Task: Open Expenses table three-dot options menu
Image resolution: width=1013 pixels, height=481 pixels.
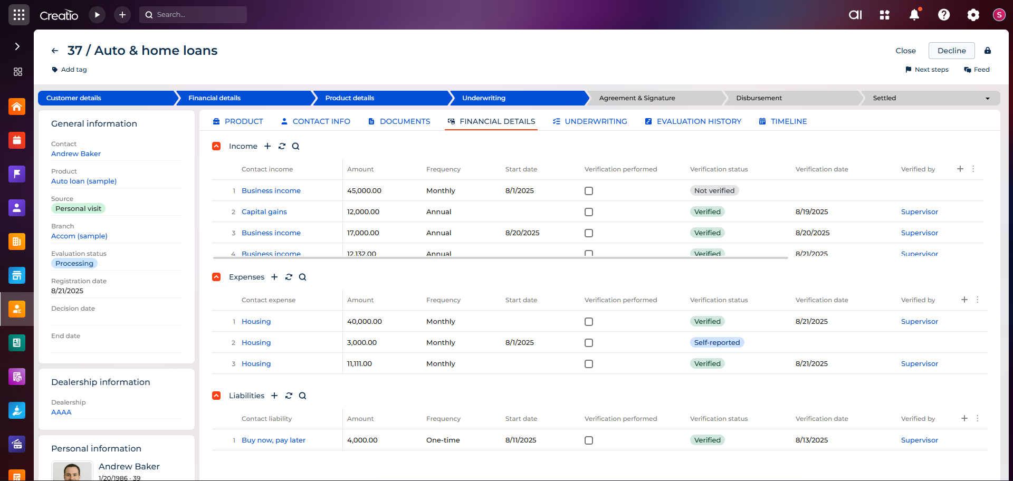Action: 978,300
